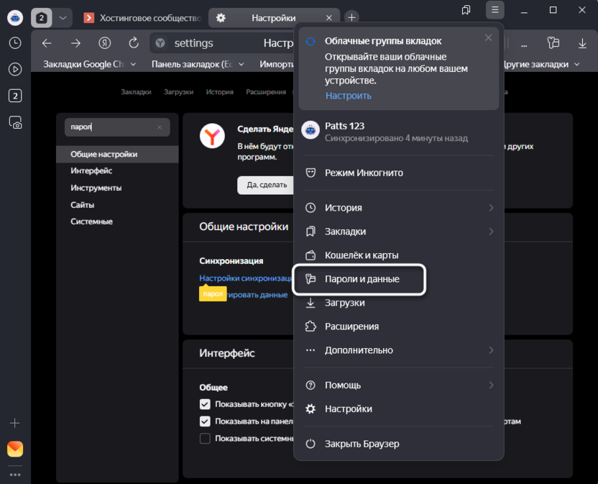Click the sidebar screenshot camera icon
598x484 pixels.
point(15,123)
